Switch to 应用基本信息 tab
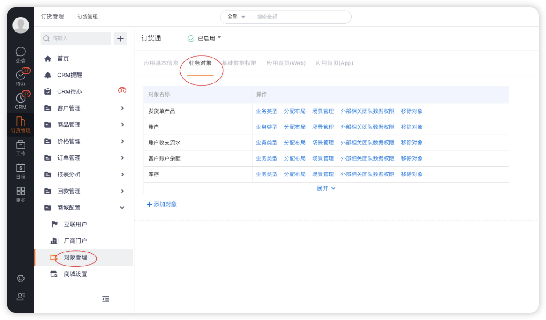Image resolution: width=546 pixels, height=320 pixels. 161,63
